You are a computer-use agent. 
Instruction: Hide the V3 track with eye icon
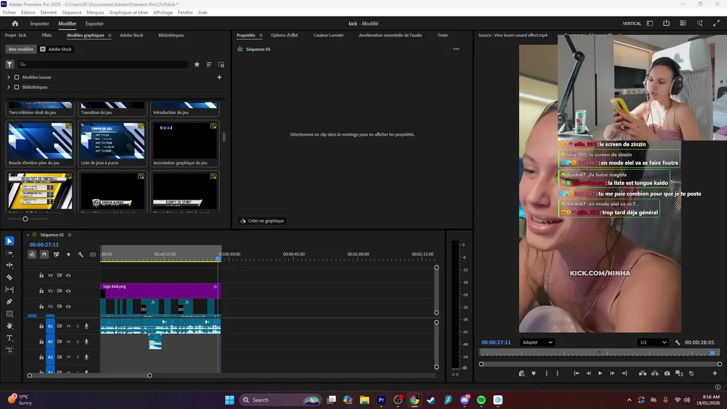(x=68, y=291)
